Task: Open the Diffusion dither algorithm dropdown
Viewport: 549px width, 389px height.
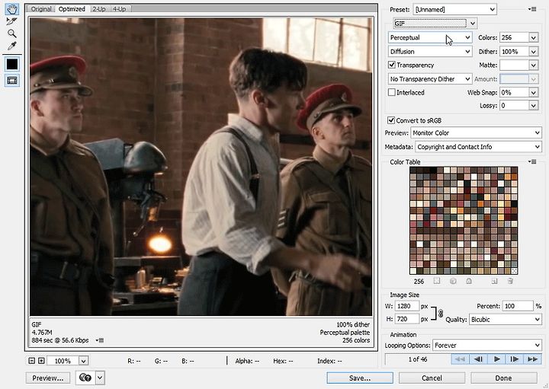Action: point(430,51)
